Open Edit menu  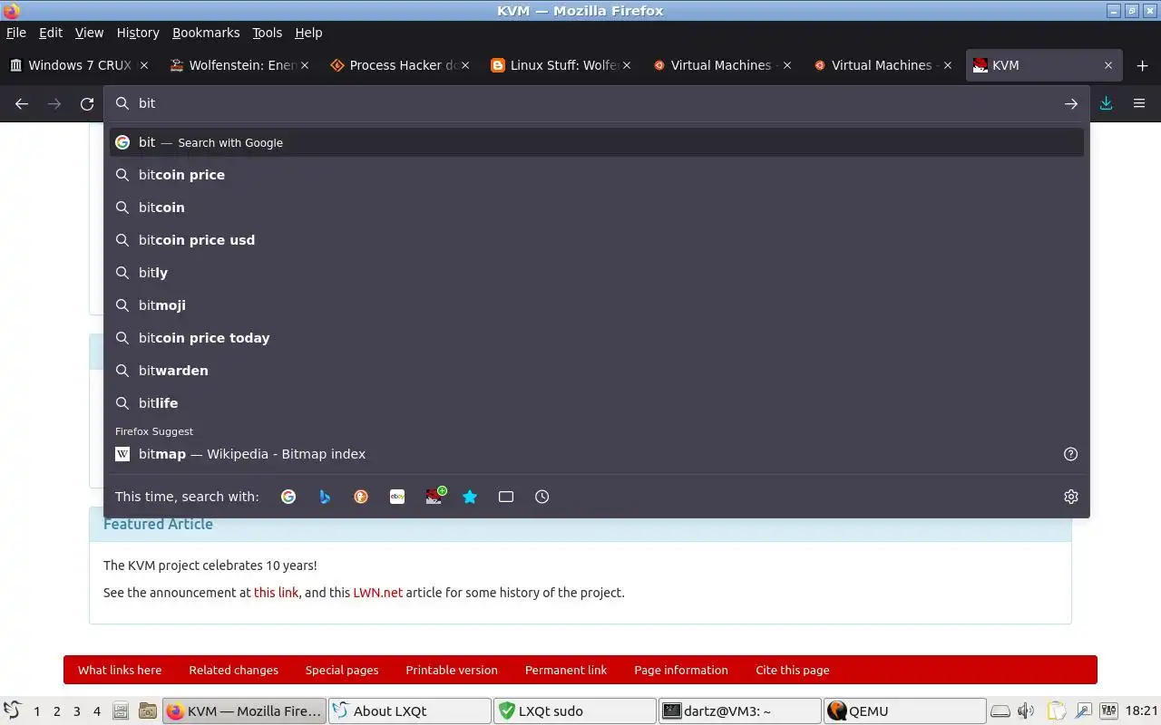pyautogui.click(x=51, y=33)
